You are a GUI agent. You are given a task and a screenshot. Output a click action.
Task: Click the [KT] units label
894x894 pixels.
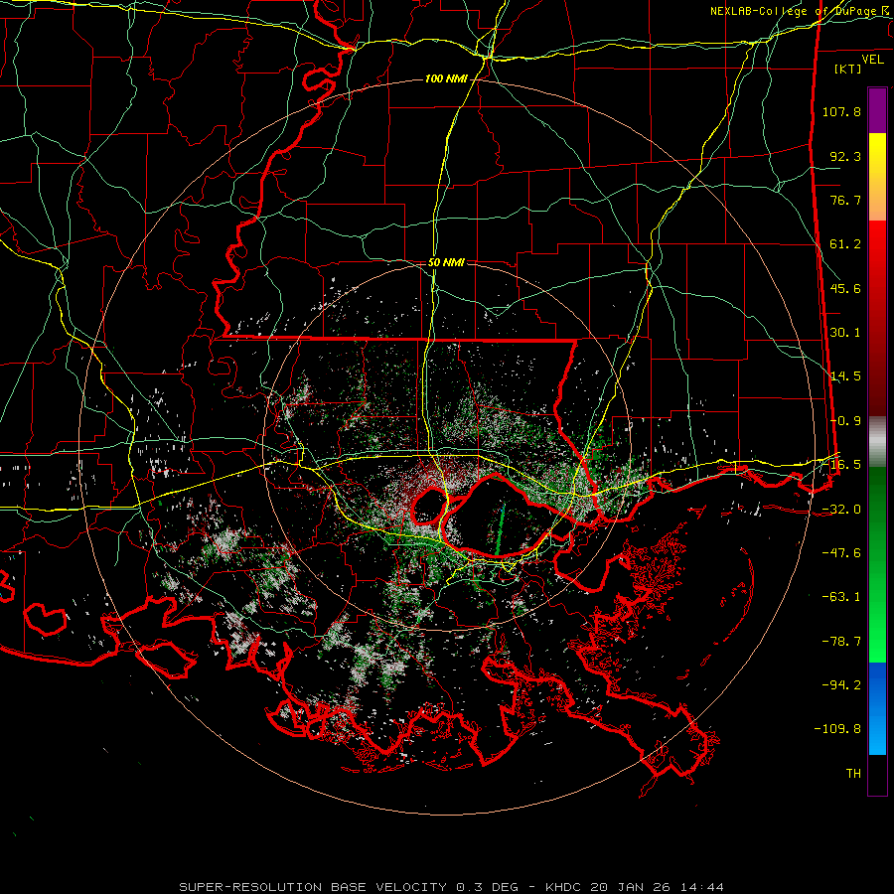(x=848, y=69)
